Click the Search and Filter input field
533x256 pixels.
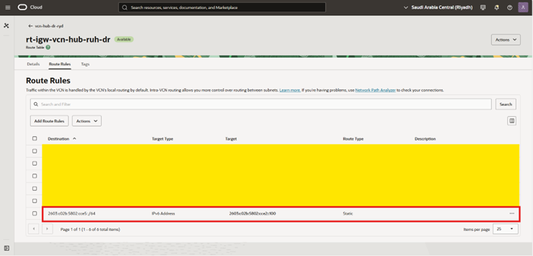(261, 104)
